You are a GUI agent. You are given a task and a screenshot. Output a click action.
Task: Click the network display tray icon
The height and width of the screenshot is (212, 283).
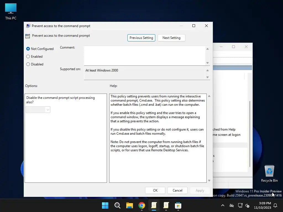pos(240,205)
